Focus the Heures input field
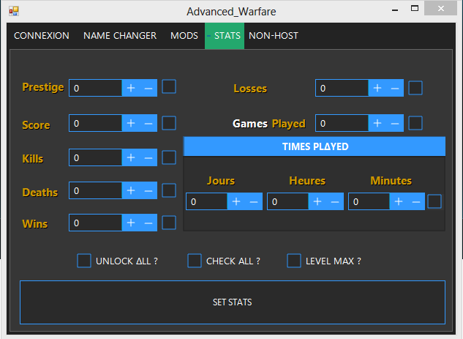 (x=288, y=201)
